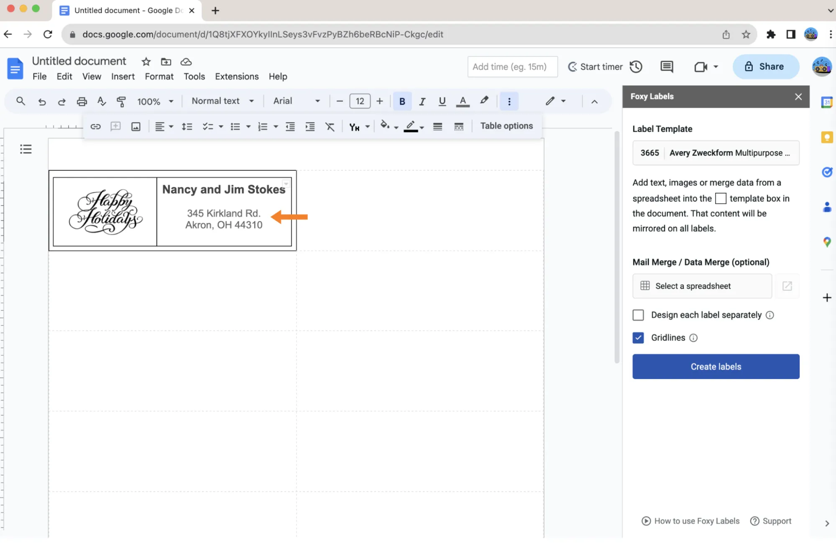Redo the last action

62,101
